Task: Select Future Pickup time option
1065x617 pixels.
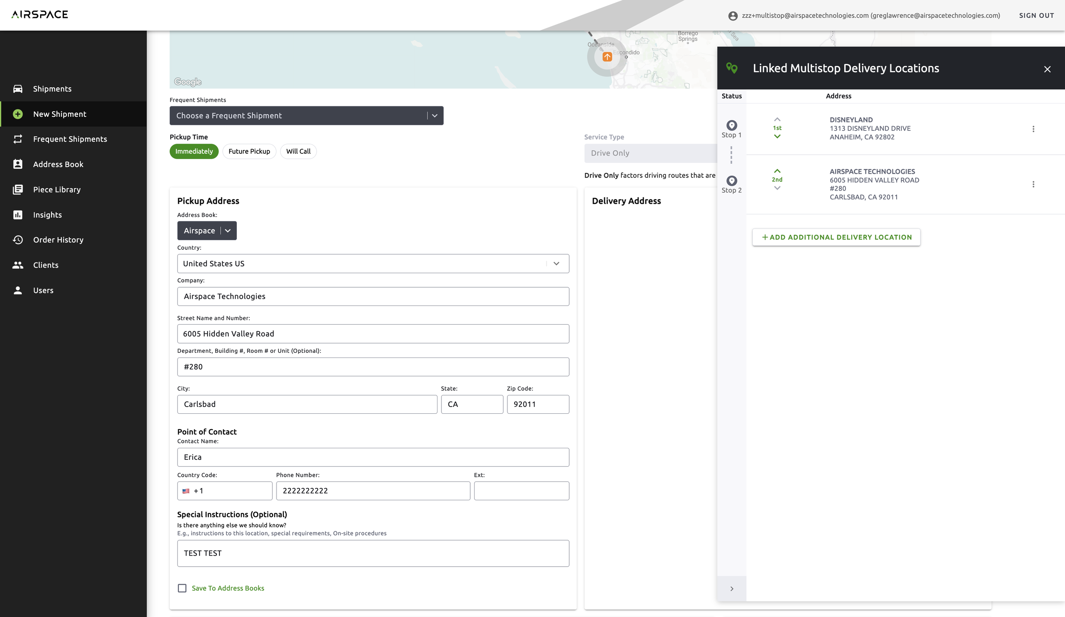Action: click(249, 151)
